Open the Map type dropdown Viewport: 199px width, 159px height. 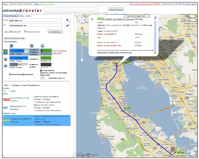(191, 16)
